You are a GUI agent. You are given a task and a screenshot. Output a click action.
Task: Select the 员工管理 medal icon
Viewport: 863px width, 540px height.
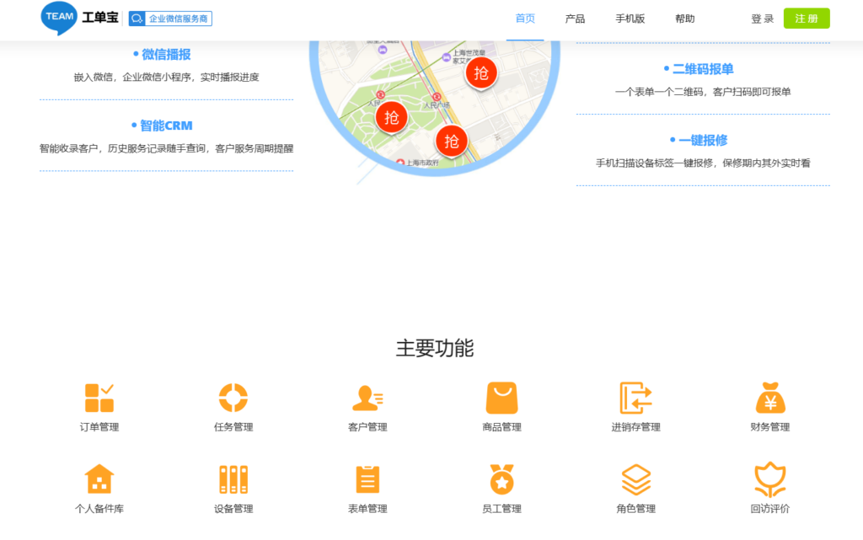coord(501,479)
